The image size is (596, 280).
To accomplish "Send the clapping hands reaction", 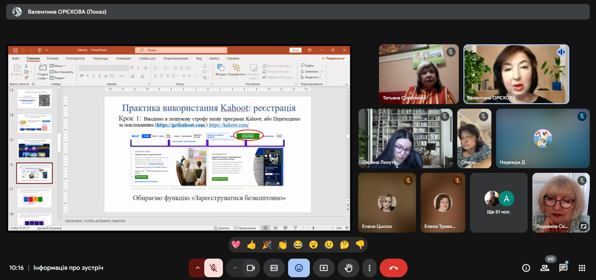I will tap(282, 245).
